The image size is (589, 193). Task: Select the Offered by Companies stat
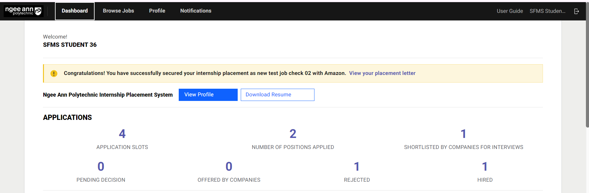click(229, 167)
